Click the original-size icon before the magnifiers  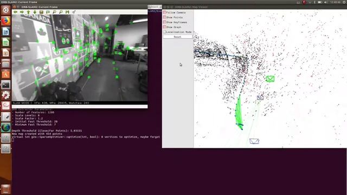[x=48, y=12]
